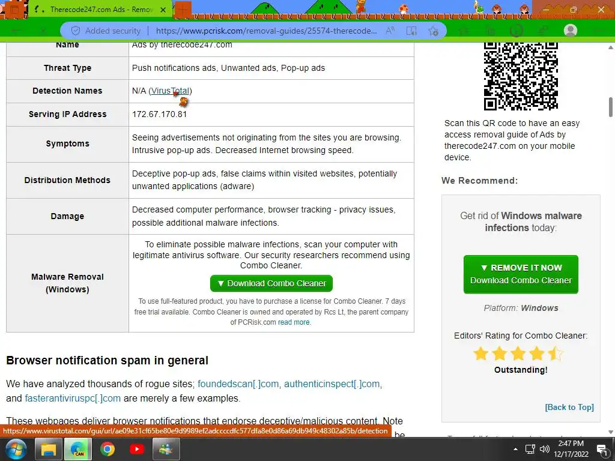Click the Editors' Rating star row
The image size is (615, 461).
tap(518, 354)
